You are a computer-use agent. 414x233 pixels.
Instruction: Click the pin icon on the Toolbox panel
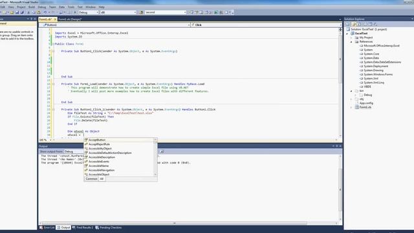pyautogui.click(x=32, y=19)
